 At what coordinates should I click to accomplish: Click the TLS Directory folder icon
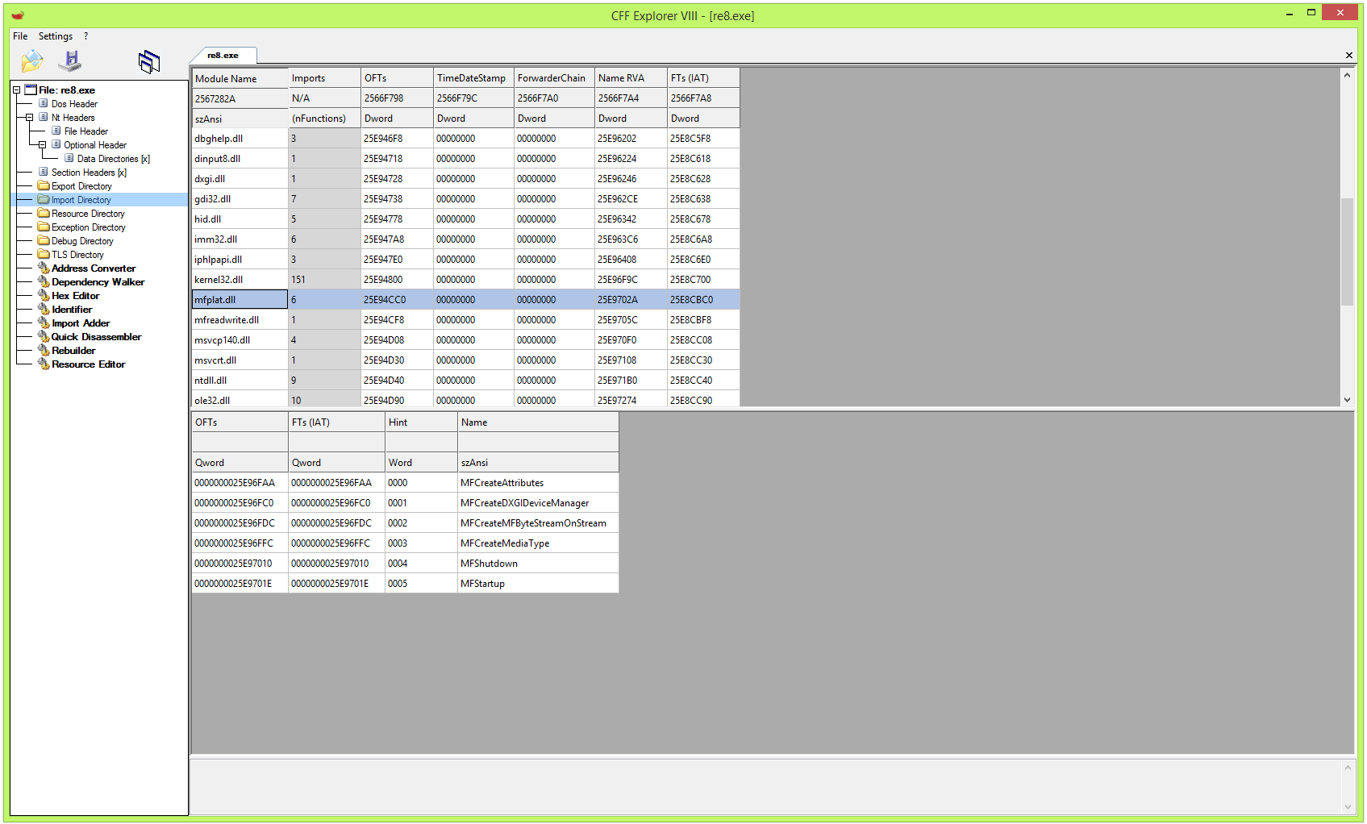(x=44, y=255)
